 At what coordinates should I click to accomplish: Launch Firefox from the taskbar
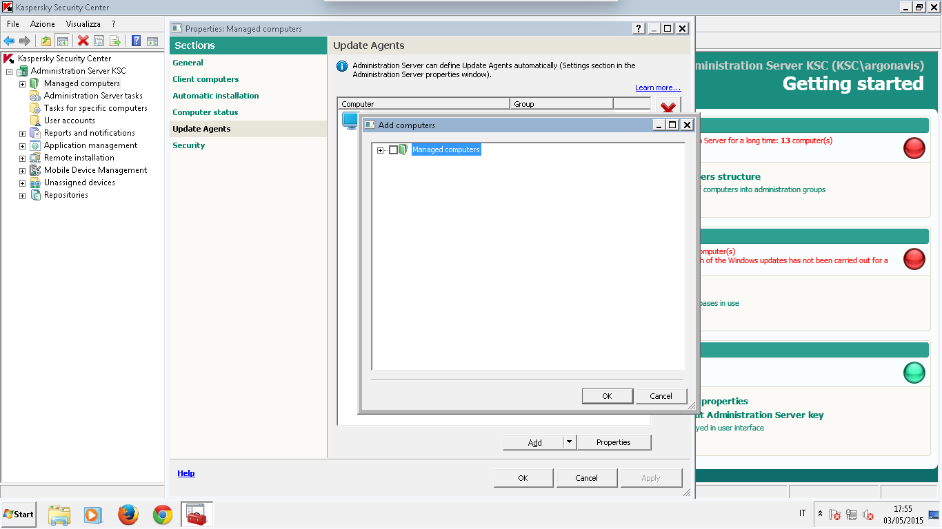tap(128, 515)
